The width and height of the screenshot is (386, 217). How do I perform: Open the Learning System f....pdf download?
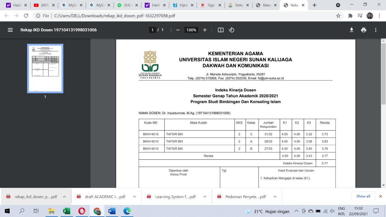172,197
